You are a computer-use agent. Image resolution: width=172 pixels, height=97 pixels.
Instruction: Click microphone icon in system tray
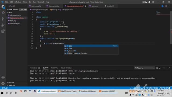point(130,95)
